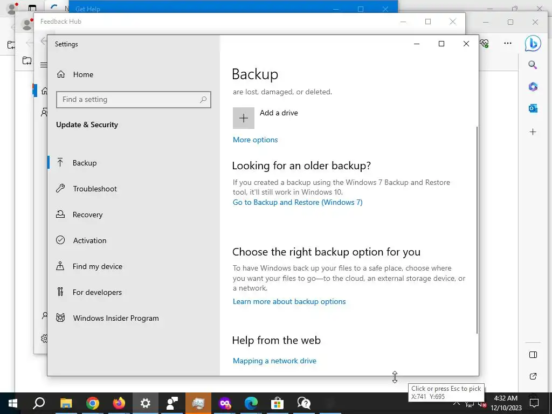Open Feedback Hub from the taskbar
The width and height of the screenshot is (552, 414).
coord(172,403)
